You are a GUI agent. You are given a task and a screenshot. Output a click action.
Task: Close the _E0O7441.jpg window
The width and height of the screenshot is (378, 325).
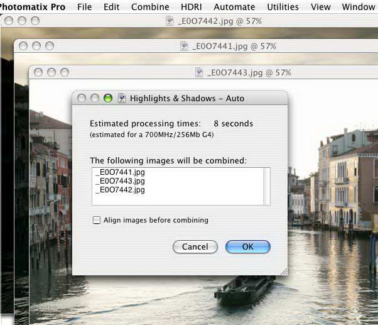point(23,46)
